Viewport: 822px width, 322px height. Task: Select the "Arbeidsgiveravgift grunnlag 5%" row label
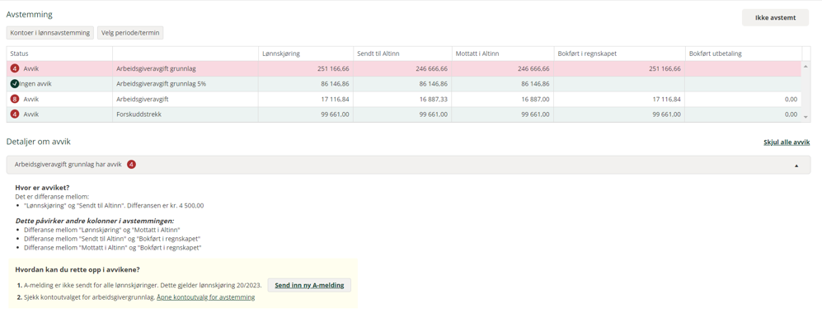[x=161, y=84]
